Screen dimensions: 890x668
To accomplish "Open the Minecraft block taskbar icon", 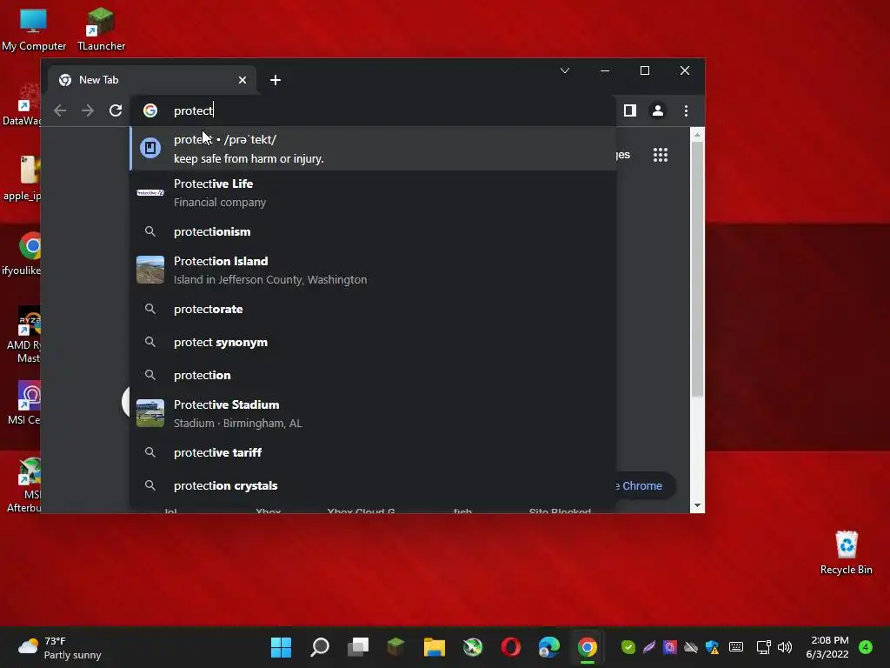I will click(395, 647).
